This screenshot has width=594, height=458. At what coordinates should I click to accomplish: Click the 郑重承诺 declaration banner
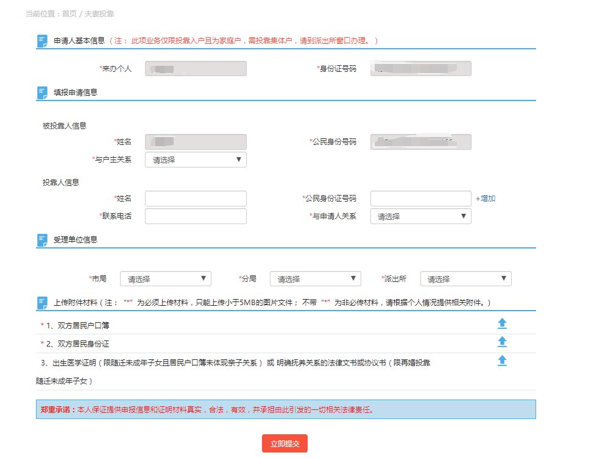coord(286,409)
